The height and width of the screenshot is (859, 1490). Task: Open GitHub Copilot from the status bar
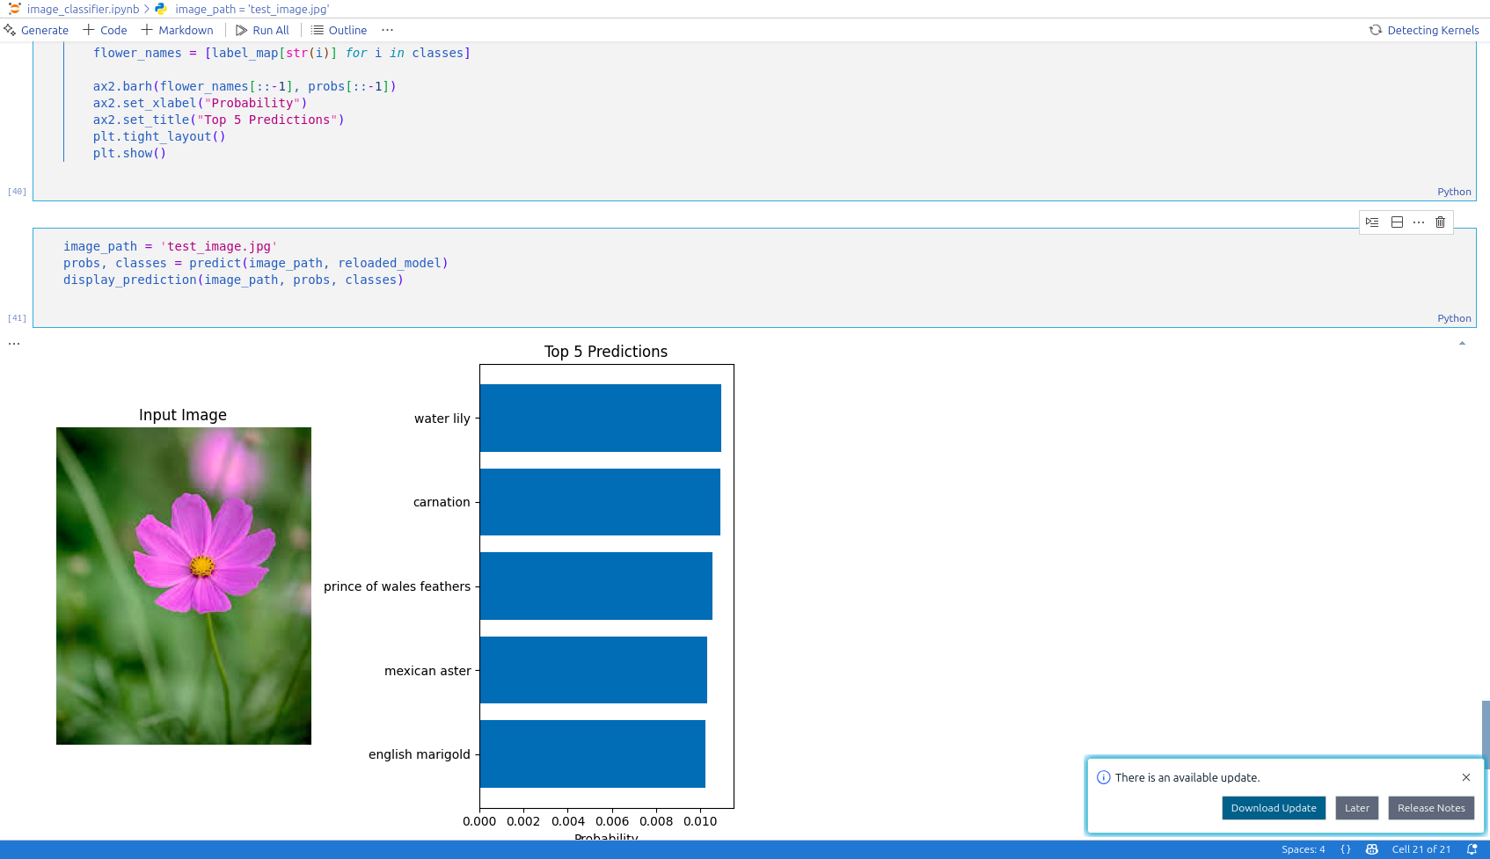coord(1371,849)
